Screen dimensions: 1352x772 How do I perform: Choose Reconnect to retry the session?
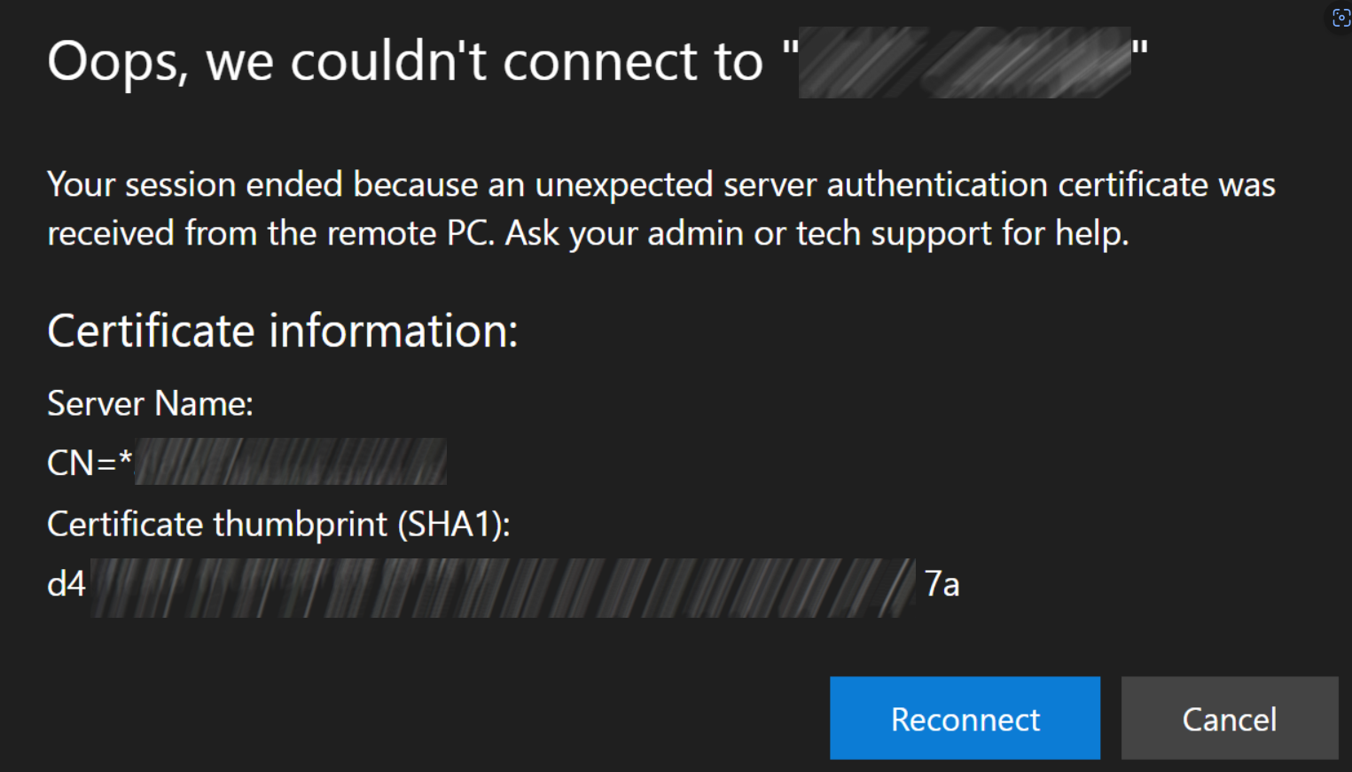tap(965, 718)
